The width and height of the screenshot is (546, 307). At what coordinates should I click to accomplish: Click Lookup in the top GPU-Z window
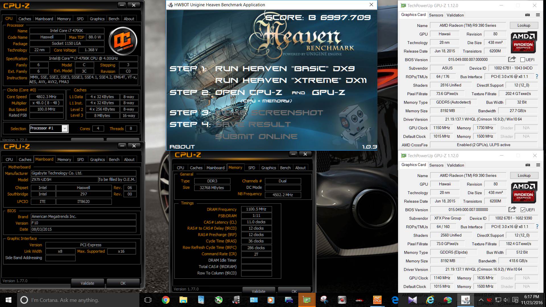tap(524, 25)
